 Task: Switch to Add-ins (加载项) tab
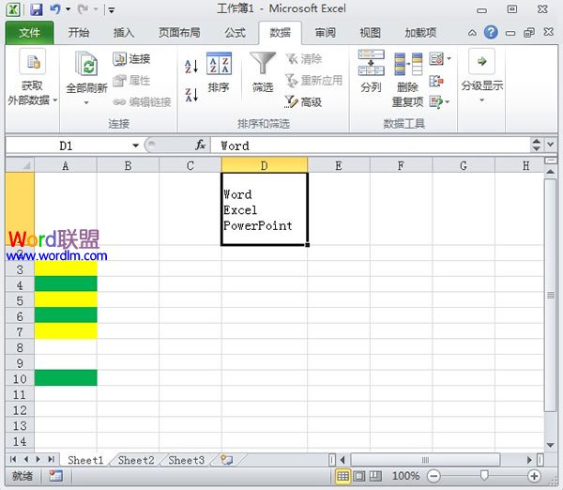click(x=420, y=33)
